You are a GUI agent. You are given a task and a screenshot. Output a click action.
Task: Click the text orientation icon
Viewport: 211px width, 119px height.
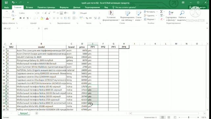coord(66,13)
